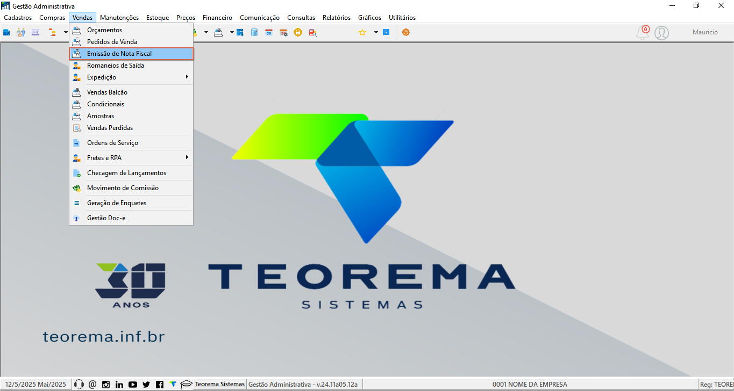Screen dimensions: 734x391
Task: Click the blue info square toolbar icon
Action: (386, 32)
